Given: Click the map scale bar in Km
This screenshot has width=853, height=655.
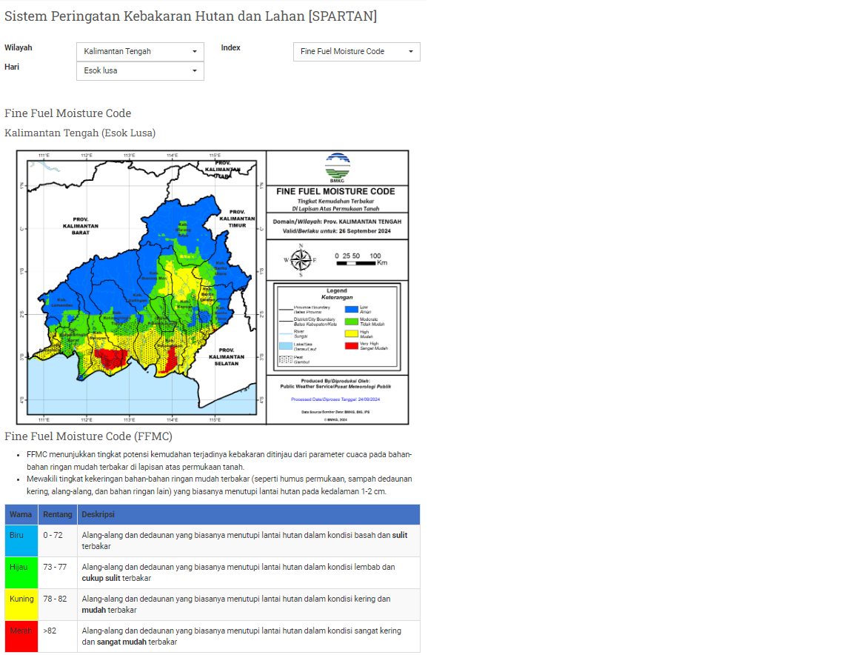Looking at the screenshot, I should (361, 259).
